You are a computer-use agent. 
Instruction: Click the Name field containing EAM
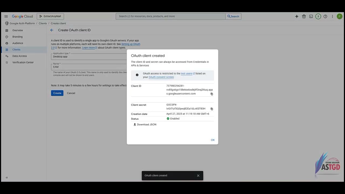pos(89,67)
